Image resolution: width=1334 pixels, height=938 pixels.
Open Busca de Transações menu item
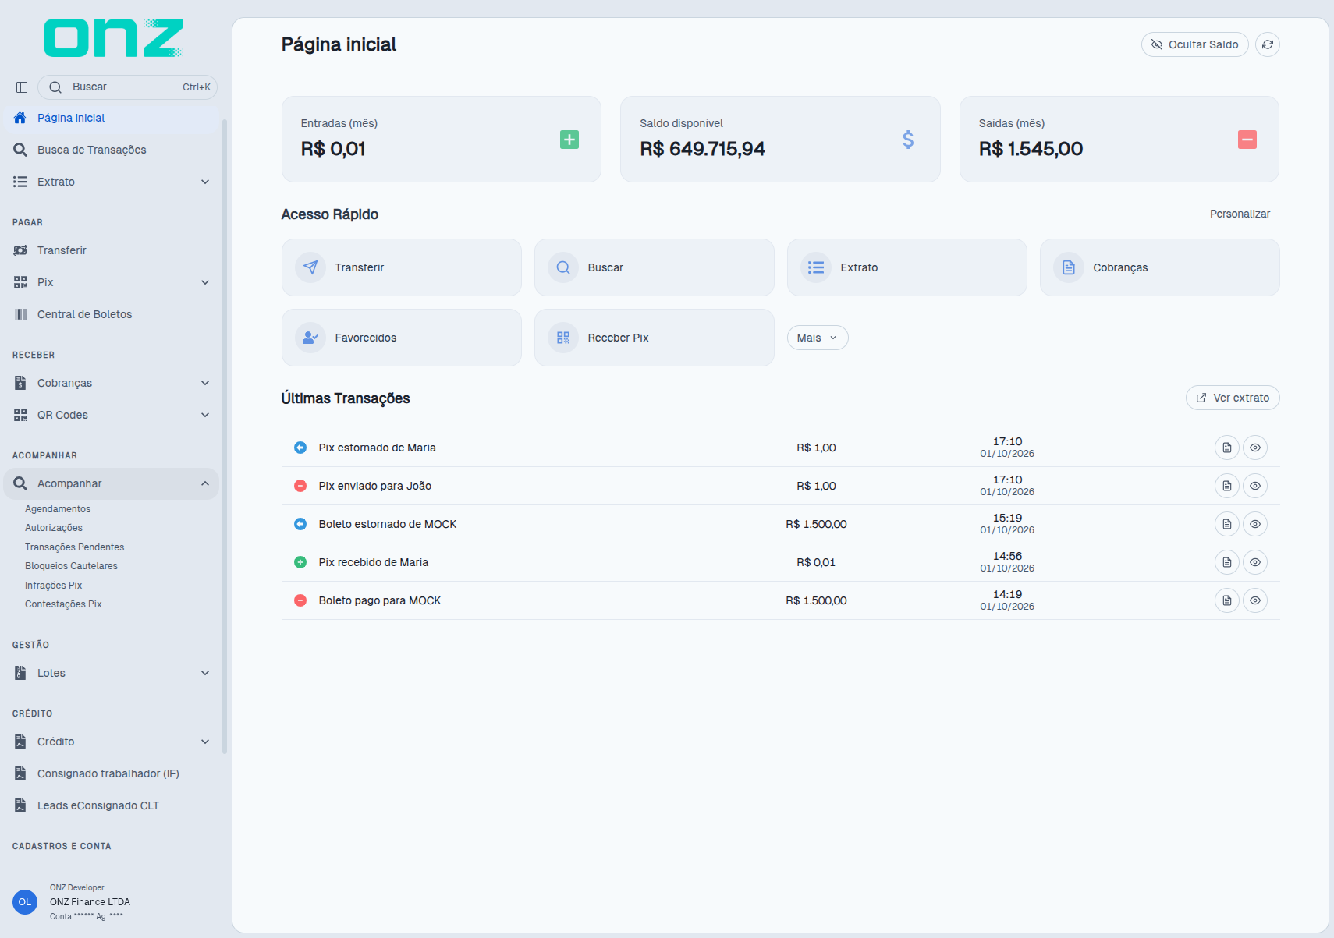tap(112, 150)
